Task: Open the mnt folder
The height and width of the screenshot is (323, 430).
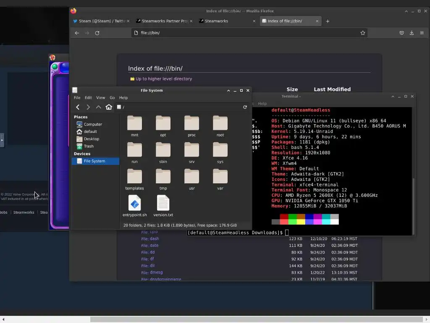Action: 135,126
